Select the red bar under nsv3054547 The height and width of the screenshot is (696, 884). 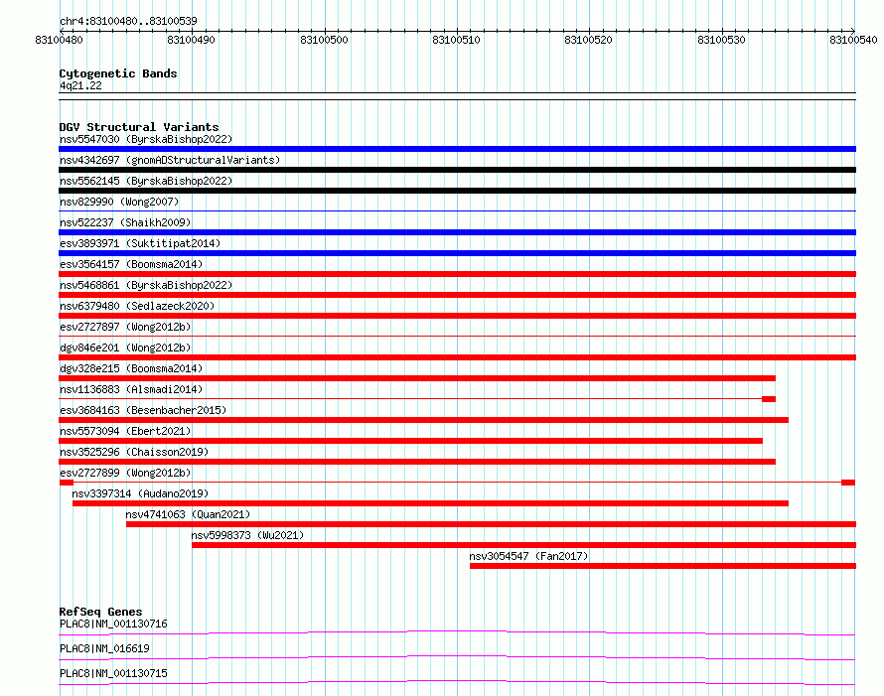(663, 566)
